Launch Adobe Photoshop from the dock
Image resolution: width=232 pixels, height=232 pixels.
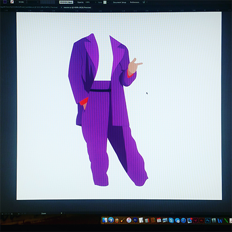point(208,221)
